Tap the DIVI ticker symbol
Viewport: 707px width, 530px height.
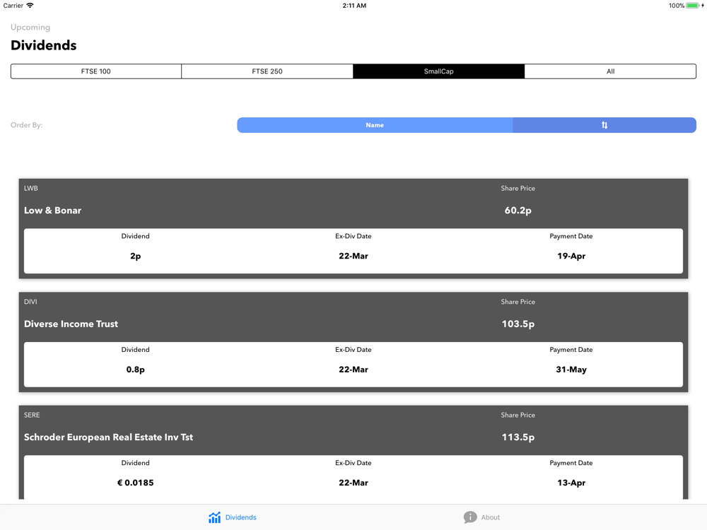click(30, 302)
